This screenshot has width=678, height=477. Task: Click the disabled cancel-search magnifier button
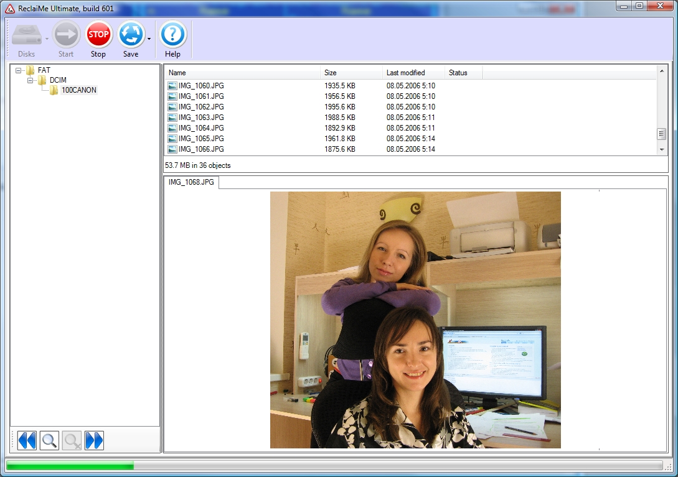tap(72, 441)
